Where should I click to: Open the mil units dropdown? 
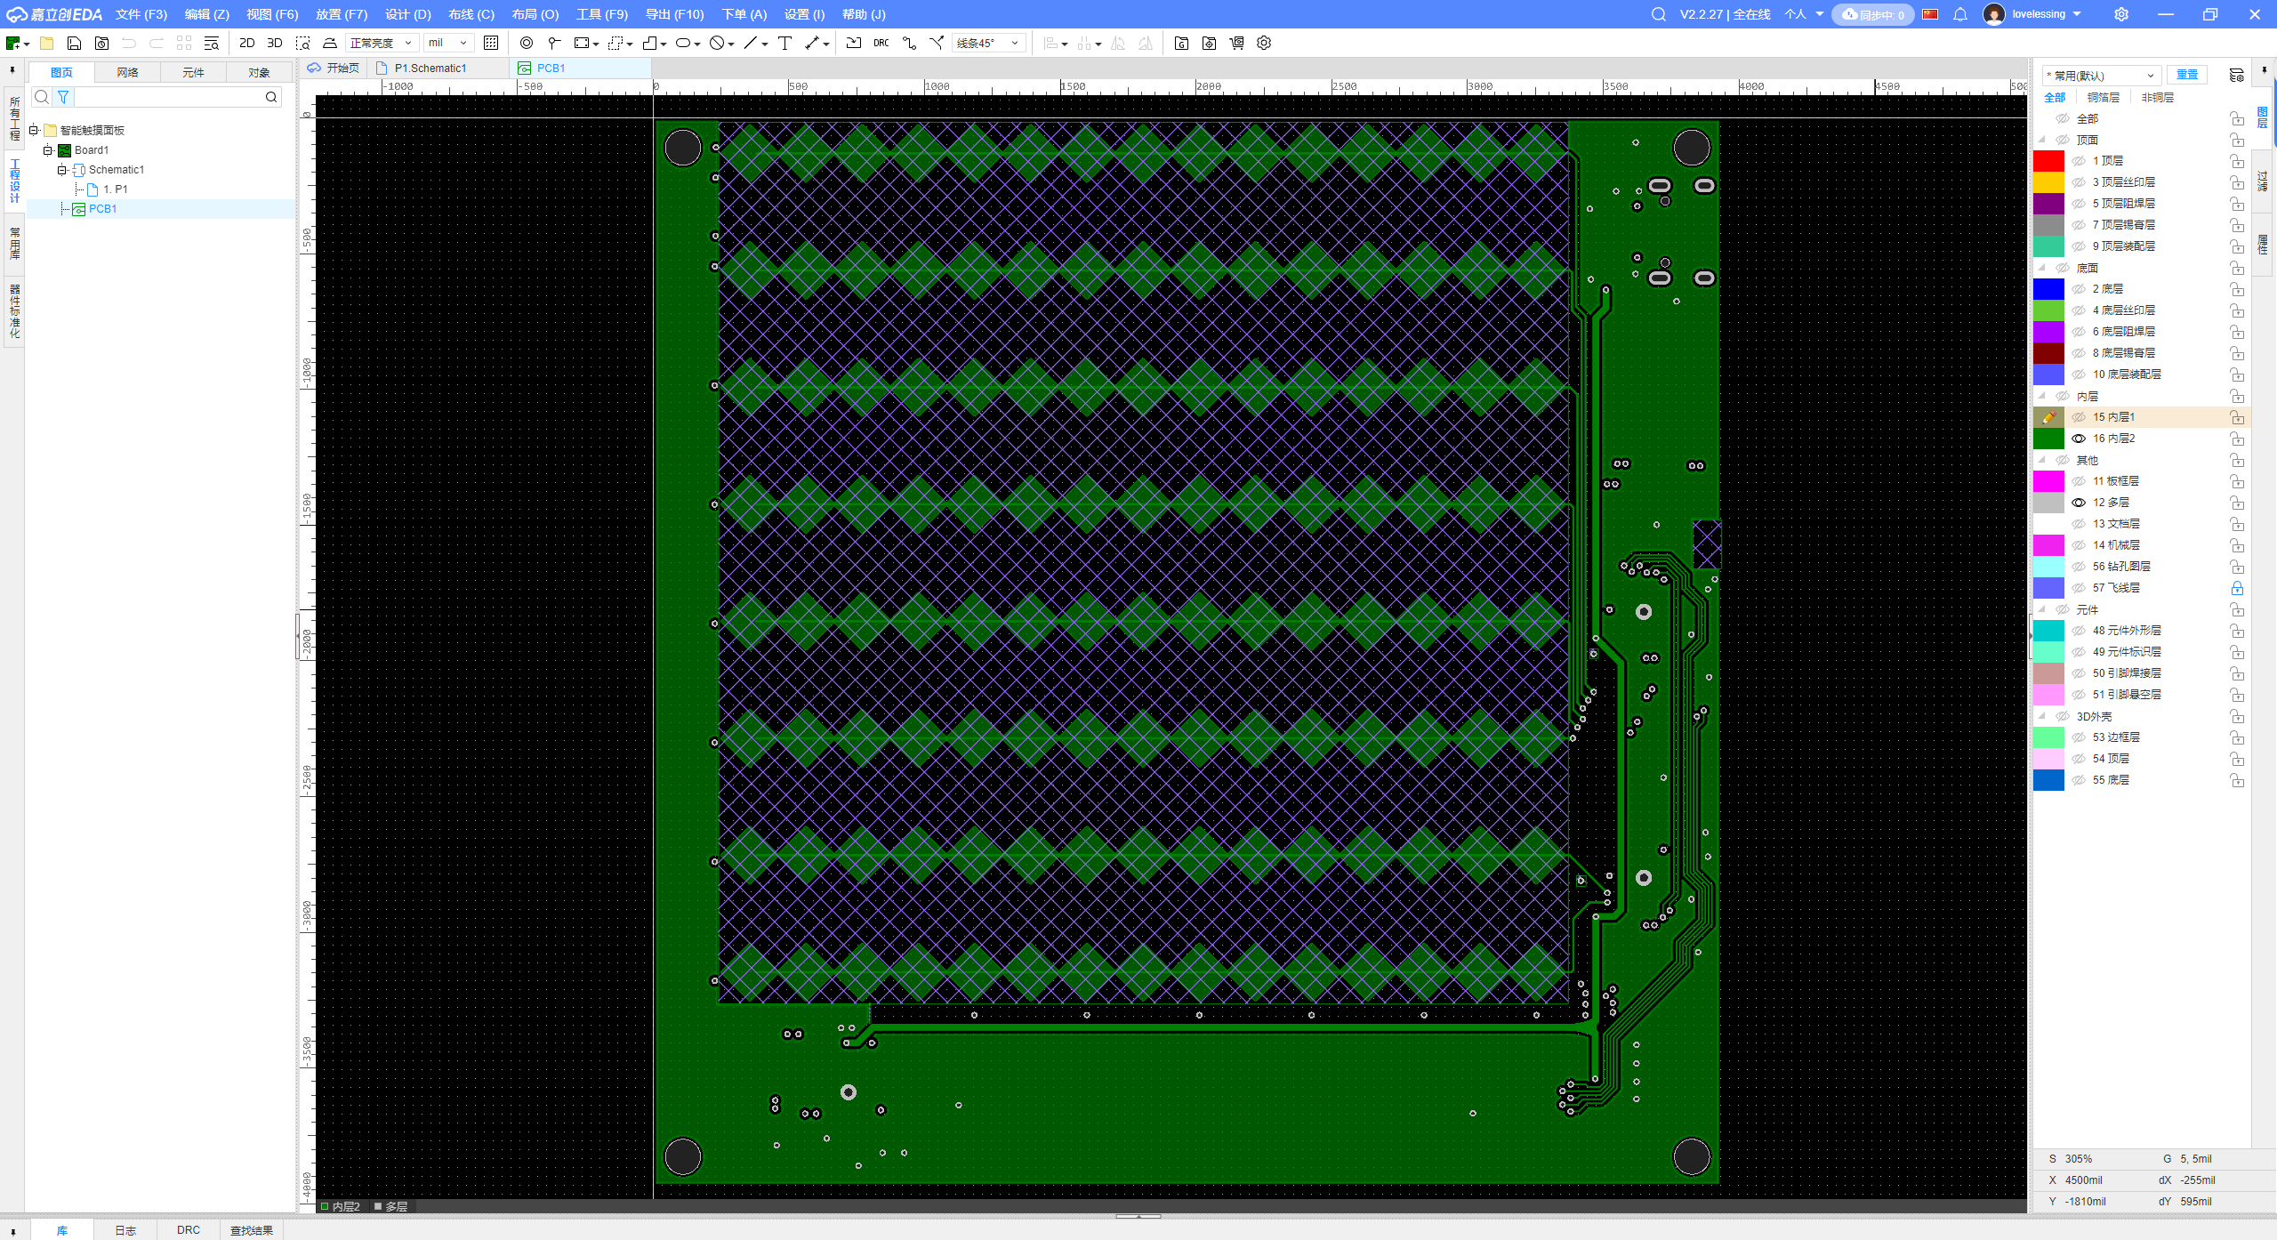tap(448, 43)
